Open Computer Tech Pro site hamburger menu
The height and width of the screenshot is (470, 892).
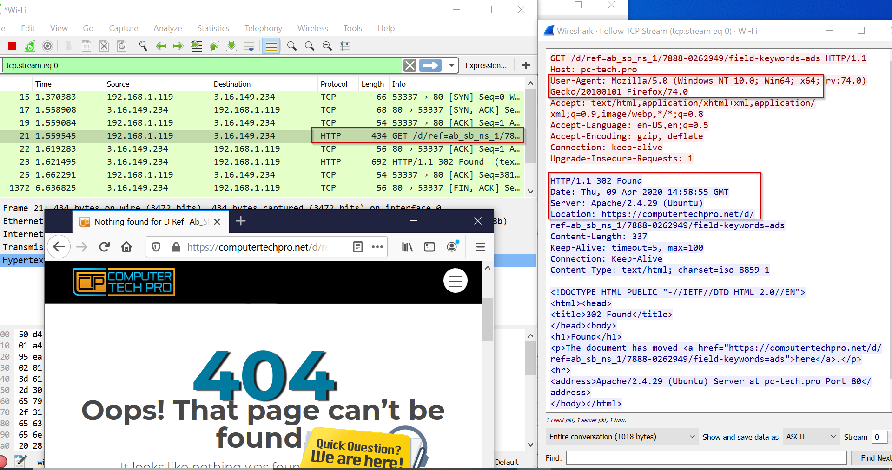click(456, 281)
